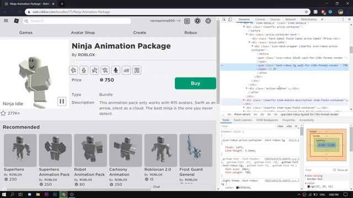Viewport: 353px width, 198px height.
Task: Open the Event Listeners tab
Action: (243, 120)
